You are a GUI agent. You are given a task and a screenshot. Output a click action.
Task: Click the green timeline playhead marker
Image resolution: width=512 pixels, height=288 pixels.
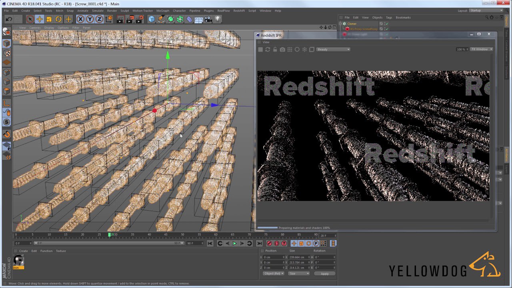(x=109, y=234)
